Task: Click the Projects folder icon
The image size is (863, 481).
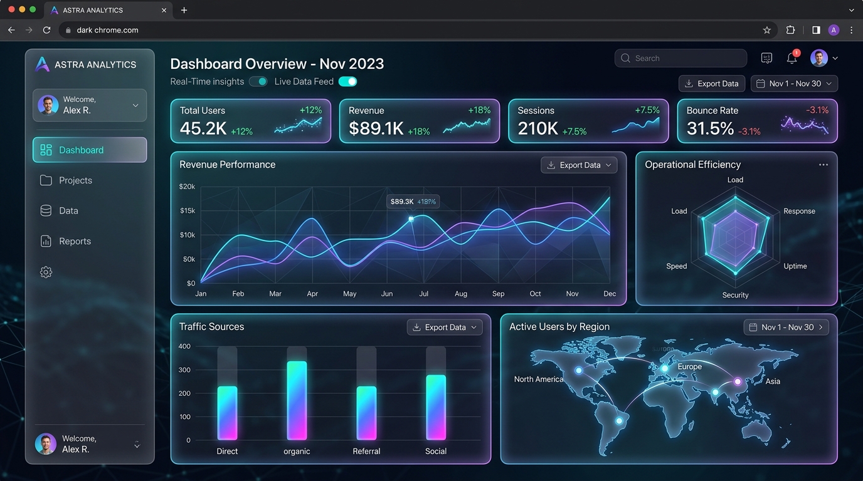Action: 46,180
